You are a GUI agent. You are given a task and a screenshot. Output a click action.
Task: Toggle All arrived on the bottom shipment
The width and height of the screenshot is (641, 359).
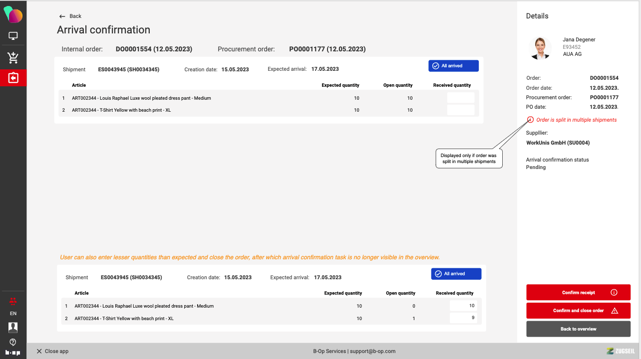pyautogui.click(x=456, y=274)
